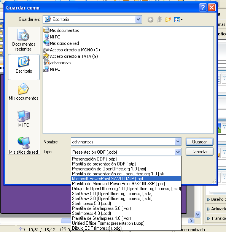Choose Plantilla de Microsoft PowerPoint (.pot)
This screenshot has width=226, height=232.
tap(126, 184)
